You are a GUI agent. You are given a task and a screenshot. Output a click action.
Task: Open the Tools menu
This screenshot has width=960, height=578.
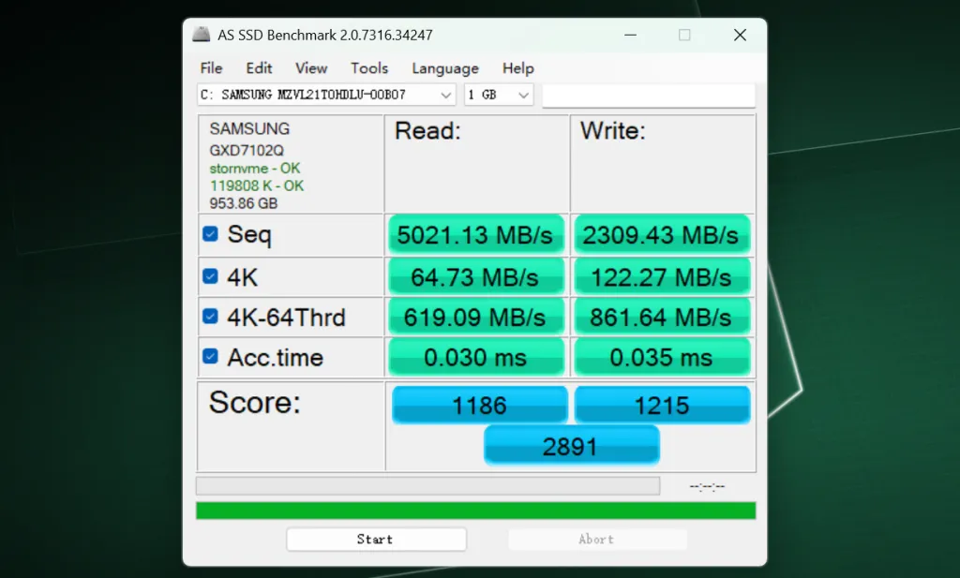(369, 68)
